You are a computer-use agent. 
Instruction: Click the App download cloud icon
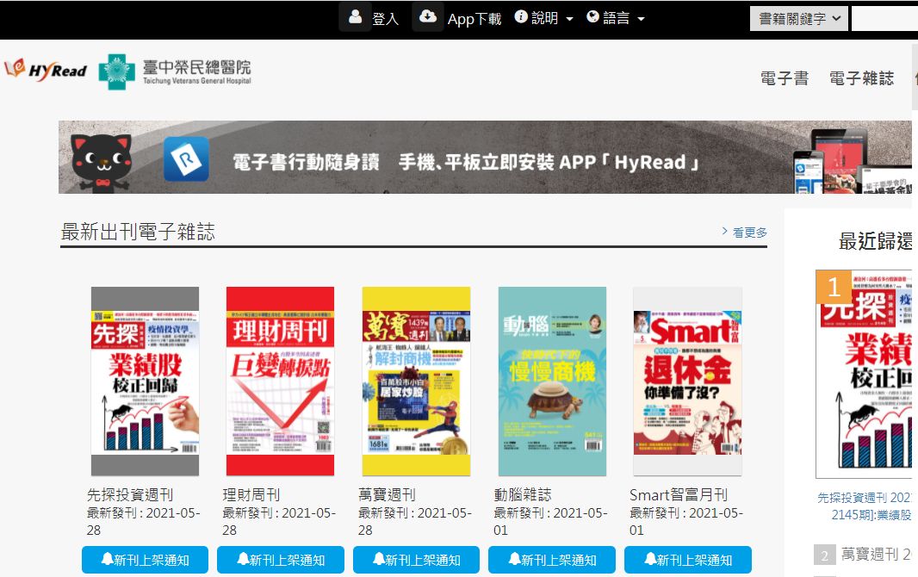(428, 16)
